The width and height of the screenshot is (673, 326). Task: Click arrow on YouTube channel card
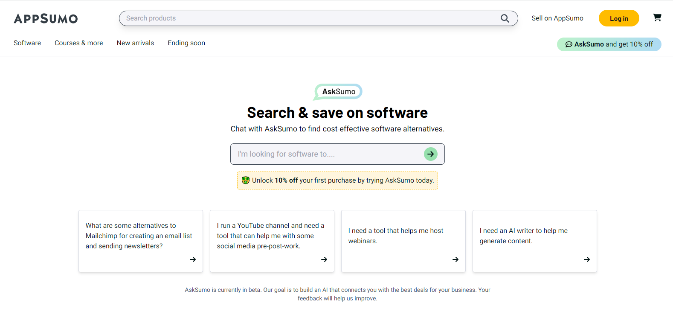(324, 259)
